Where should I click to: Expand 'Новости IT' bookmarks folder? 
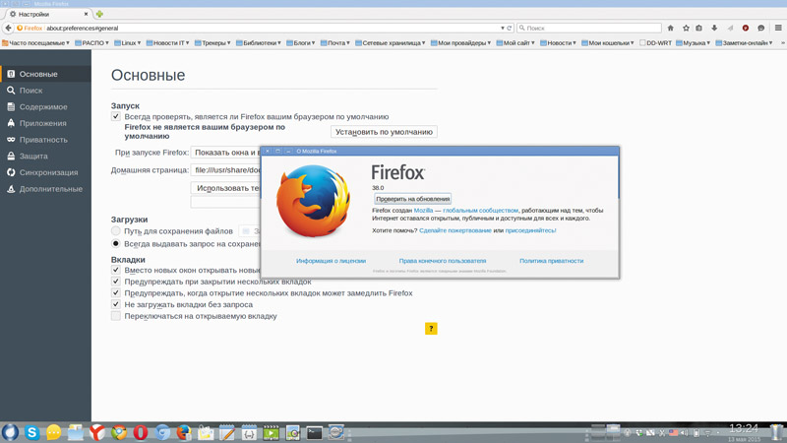[x=167, y=43]
